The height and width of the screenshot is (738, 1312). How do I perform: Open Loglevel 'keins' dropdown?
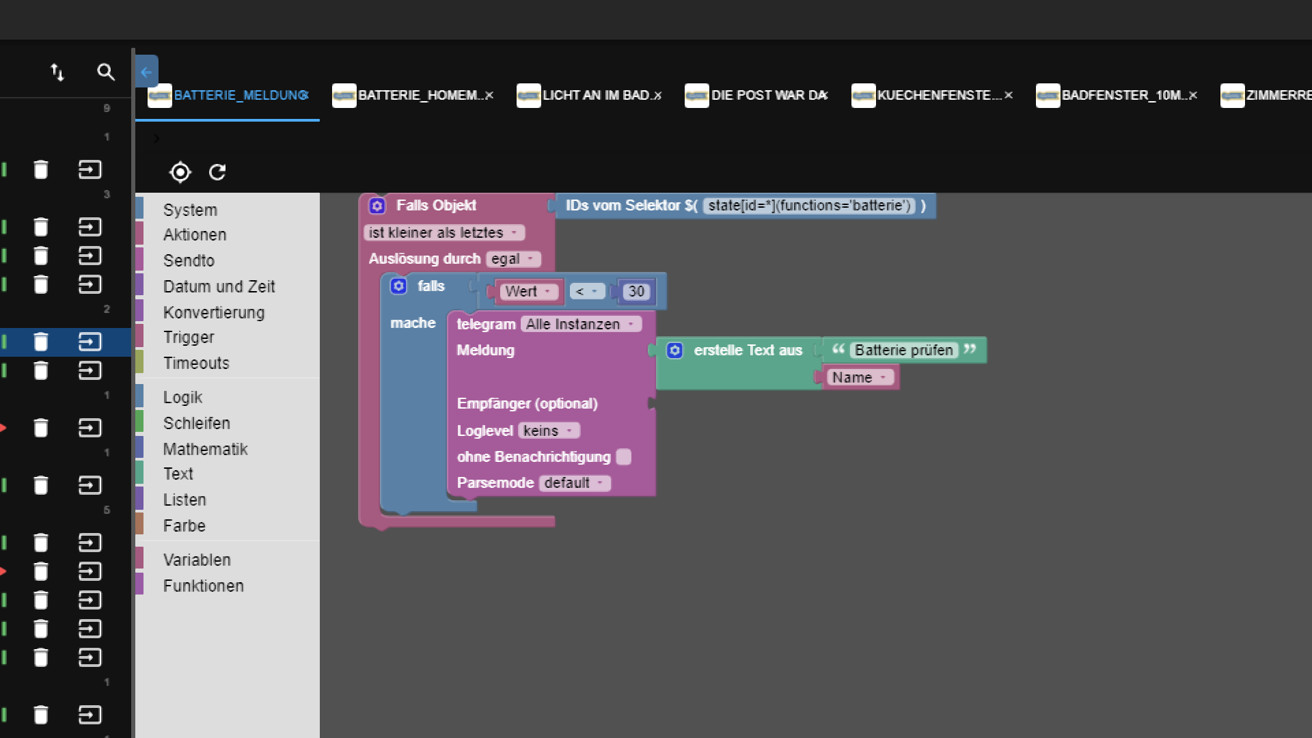[548, 431]
